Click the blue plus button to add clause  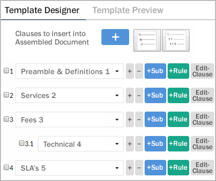click(x=115, y=37)
